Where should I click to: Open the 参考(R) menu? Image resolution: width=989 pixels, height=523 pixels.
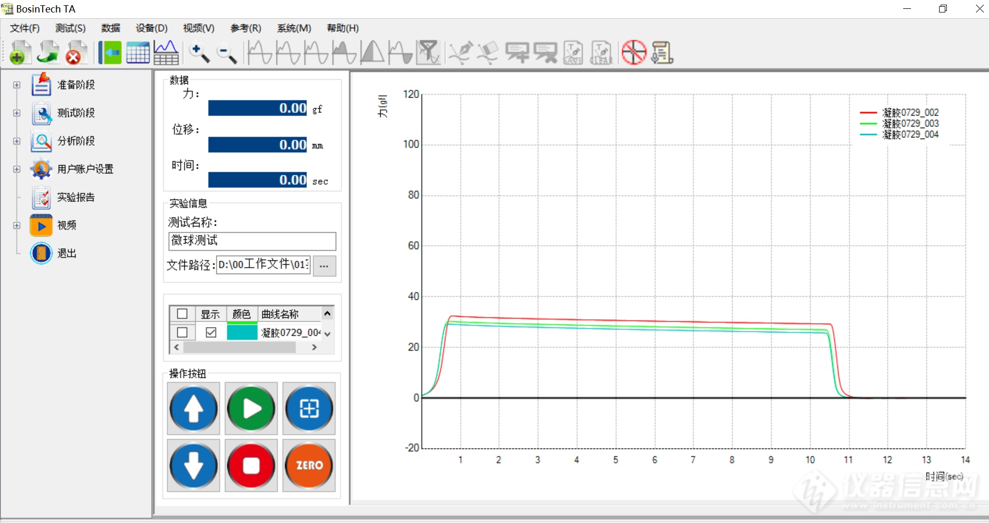coord(246,28)
